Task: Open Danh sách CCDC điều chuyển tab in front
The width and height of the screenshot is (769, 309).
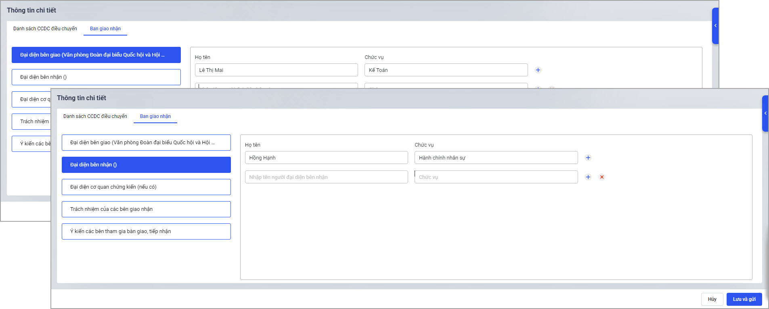Action: coord(95,116)
